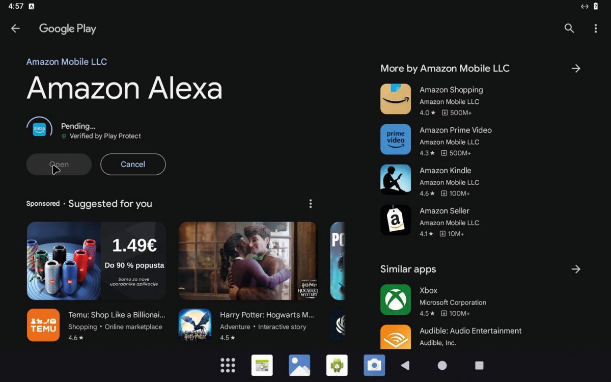Click the Amazon Alexa app title
The height and width of the screenshot is (382, 611).
[x=125, y=88]
